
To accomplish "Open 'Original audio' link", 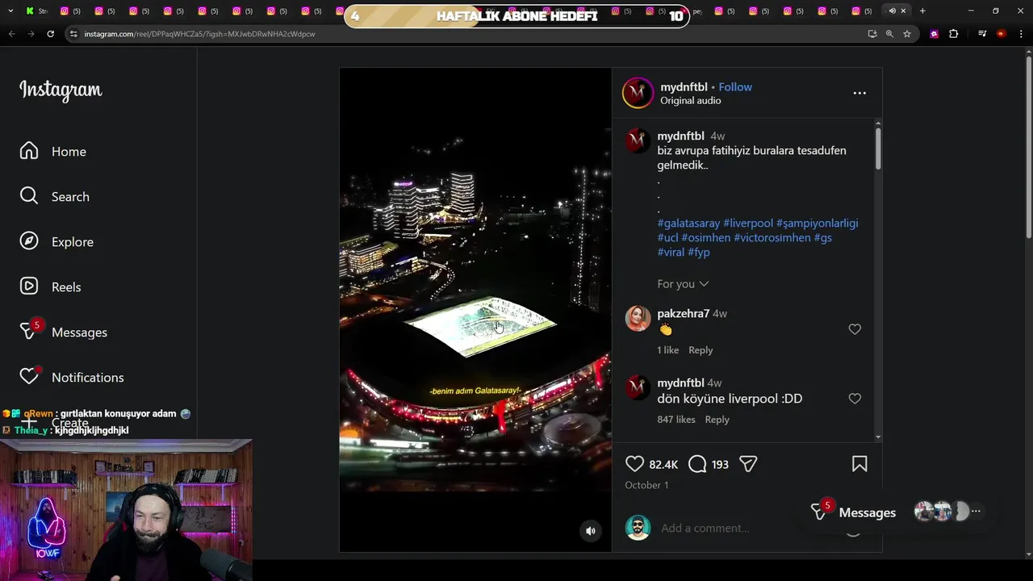I will [691, 101].
